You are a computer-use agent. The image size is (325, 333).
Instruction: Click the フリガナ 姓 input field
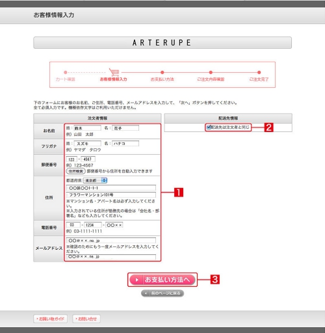[x=87, y=144]
